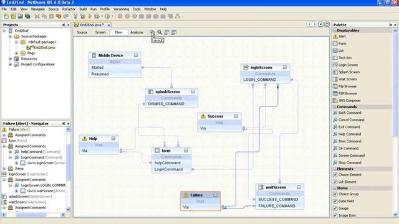Viewport: 399px width, 224px height.
Task: Click the Layout icon in Flow toolbar
Action: click(x=152, y=32)
